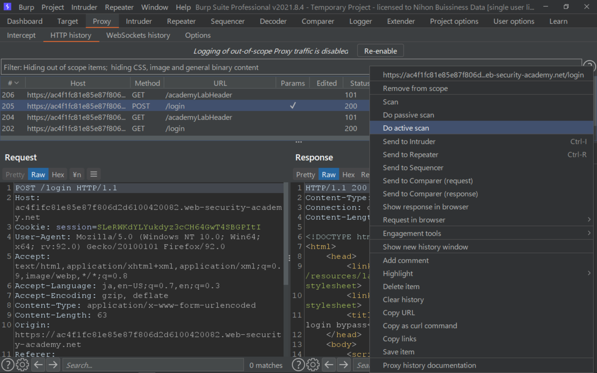Open Request panel search settings gear

[22, 365]
